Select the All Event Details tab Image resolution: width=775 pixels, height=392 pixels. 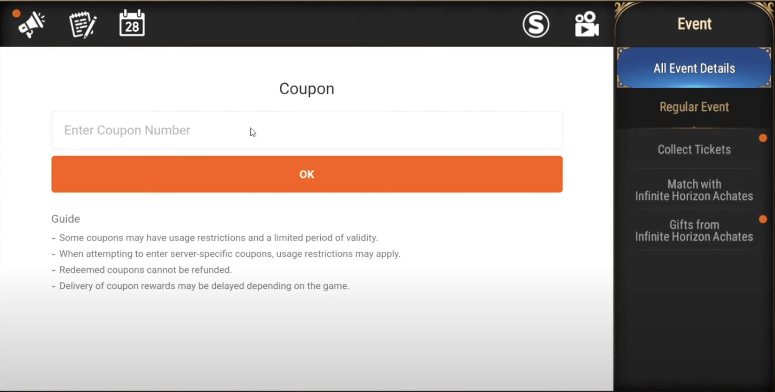pos(695,68)
